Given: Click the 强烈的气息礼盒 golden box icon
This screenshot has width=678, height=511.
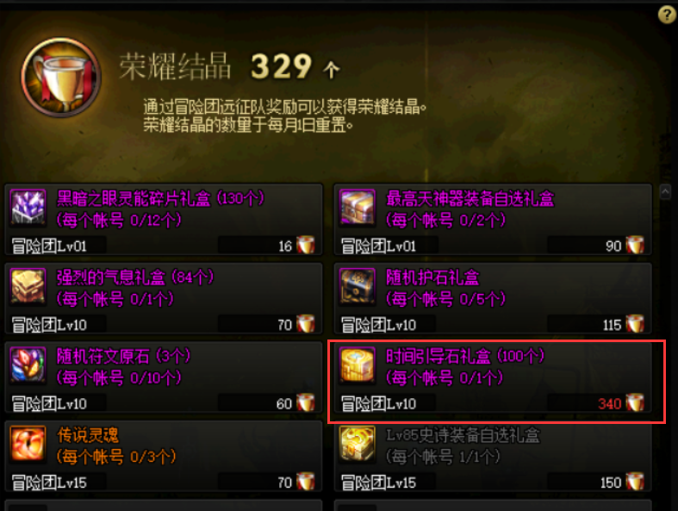Looking at the screenshot, I should (x=28, y=286).
